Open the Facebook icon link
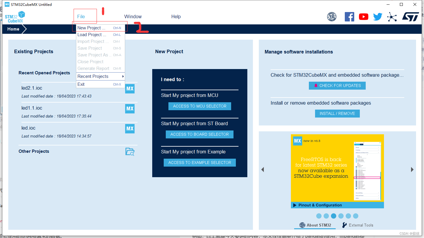 [349, 17]
